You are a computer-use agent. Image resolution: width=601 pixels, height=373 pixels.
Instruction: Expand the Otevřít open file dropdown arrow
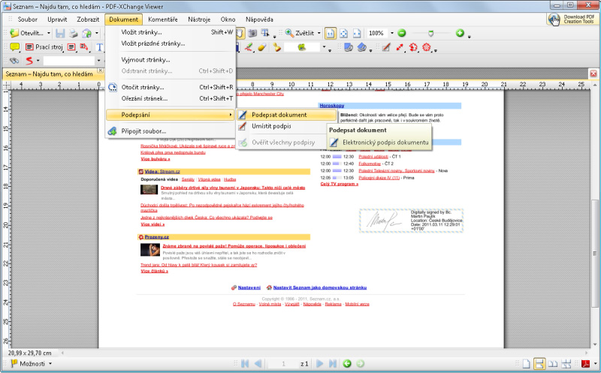tap(49, 33)
